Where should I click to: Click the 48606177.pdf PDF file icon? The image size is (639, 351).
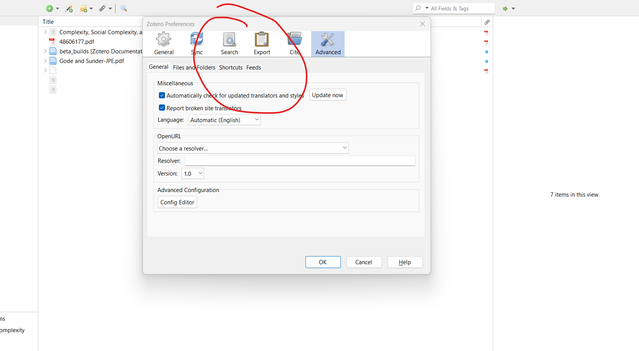[x=53, y=41]
